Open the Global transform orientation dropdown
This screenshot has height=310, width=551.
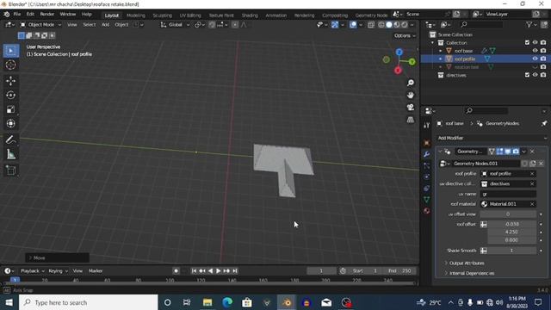click(175, 25)
